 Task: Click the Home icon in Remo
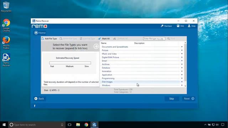pos(36,33)
